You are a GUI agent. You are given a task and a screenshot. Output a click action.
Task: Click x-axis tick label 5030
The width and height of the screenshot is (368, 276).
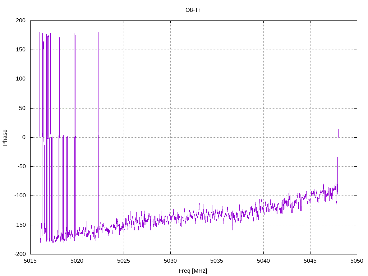pos(170,261)
